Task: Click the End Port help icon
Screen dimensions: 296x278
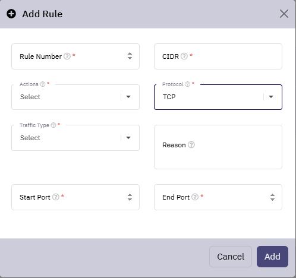Action: pos(195,197)
